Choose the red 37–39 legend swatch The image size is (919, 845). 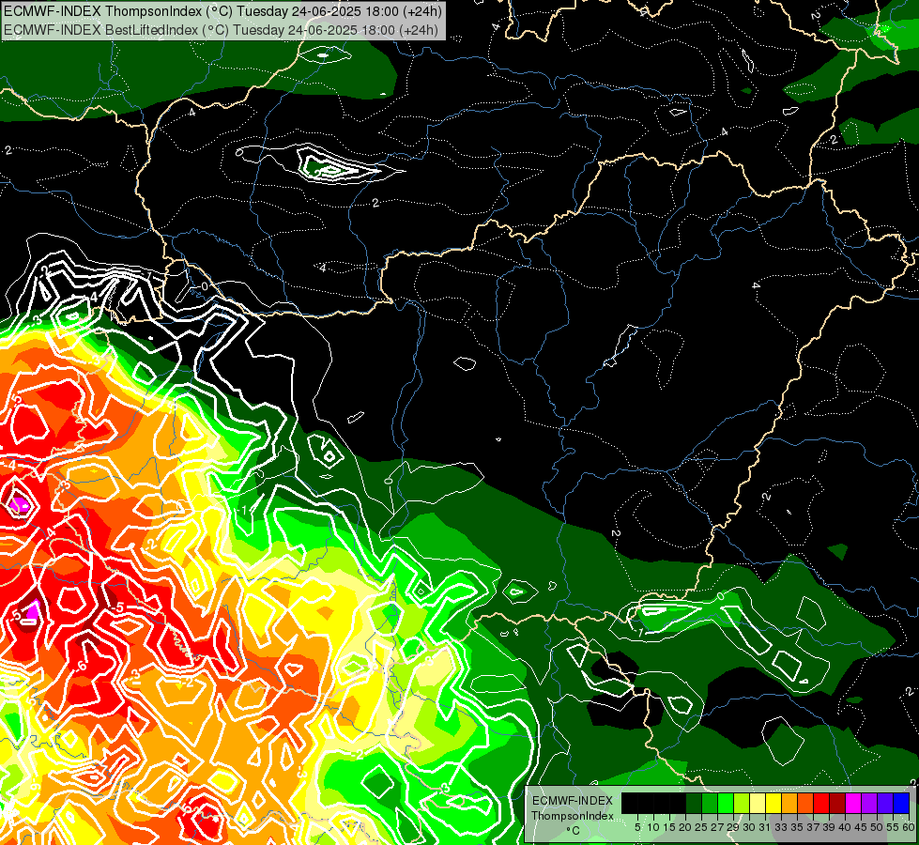pos(821,804)
